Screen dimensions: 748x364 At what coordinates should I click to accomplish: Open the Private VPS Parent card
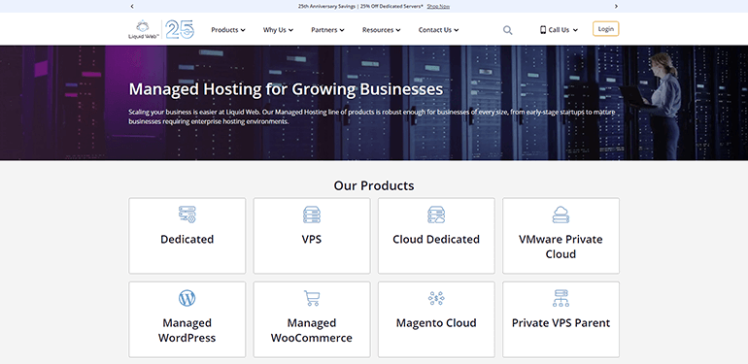click(x=561, y=319)
